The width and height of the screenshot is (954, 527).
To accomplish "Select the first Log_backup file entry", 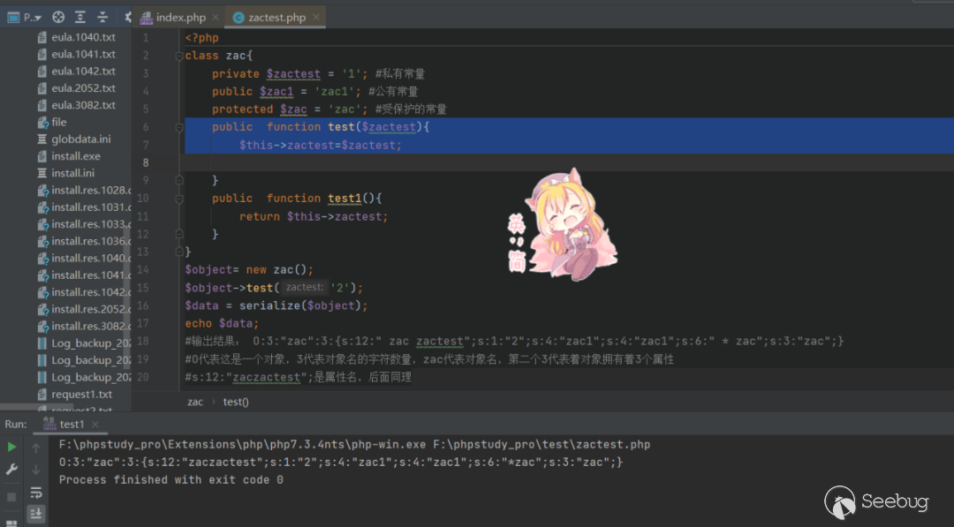I will point(90,343).
